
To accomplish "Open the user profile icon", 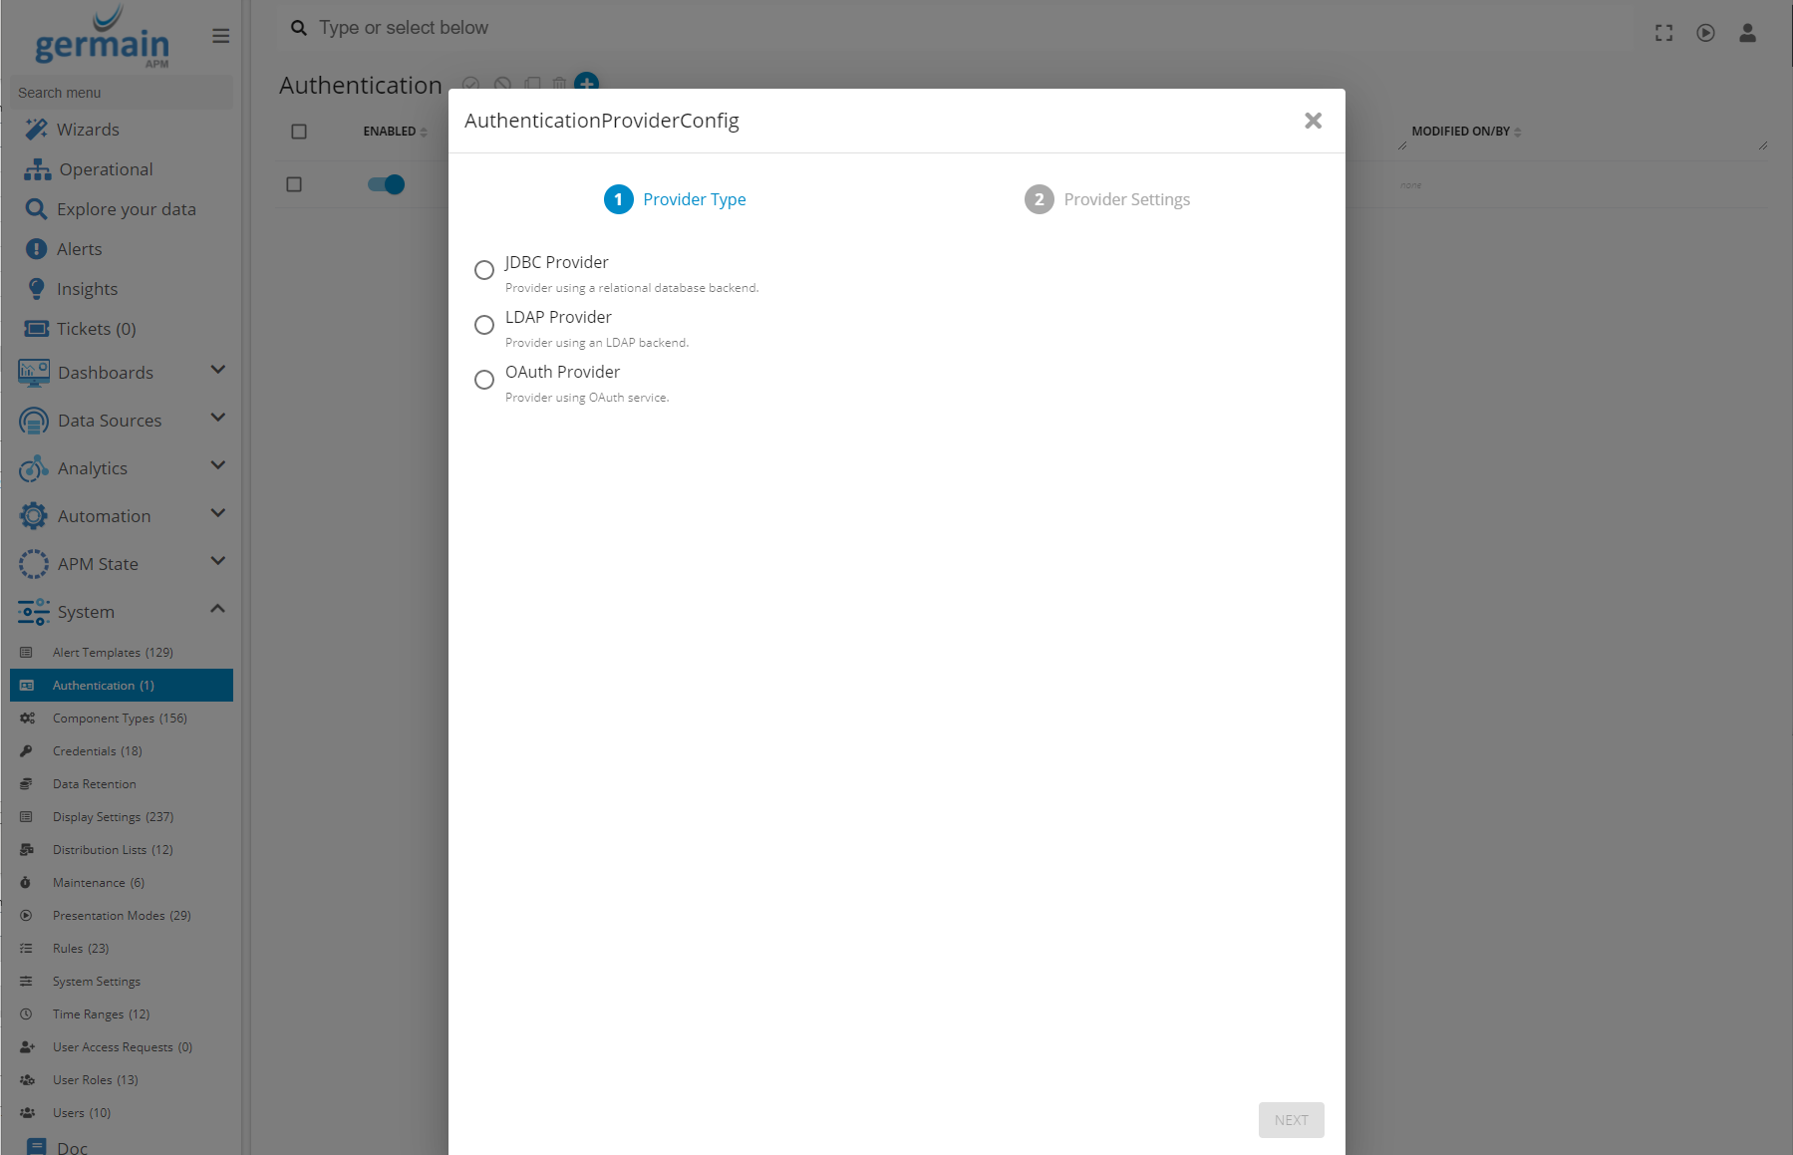I will pyautogui.click(x=1747, y=33).
